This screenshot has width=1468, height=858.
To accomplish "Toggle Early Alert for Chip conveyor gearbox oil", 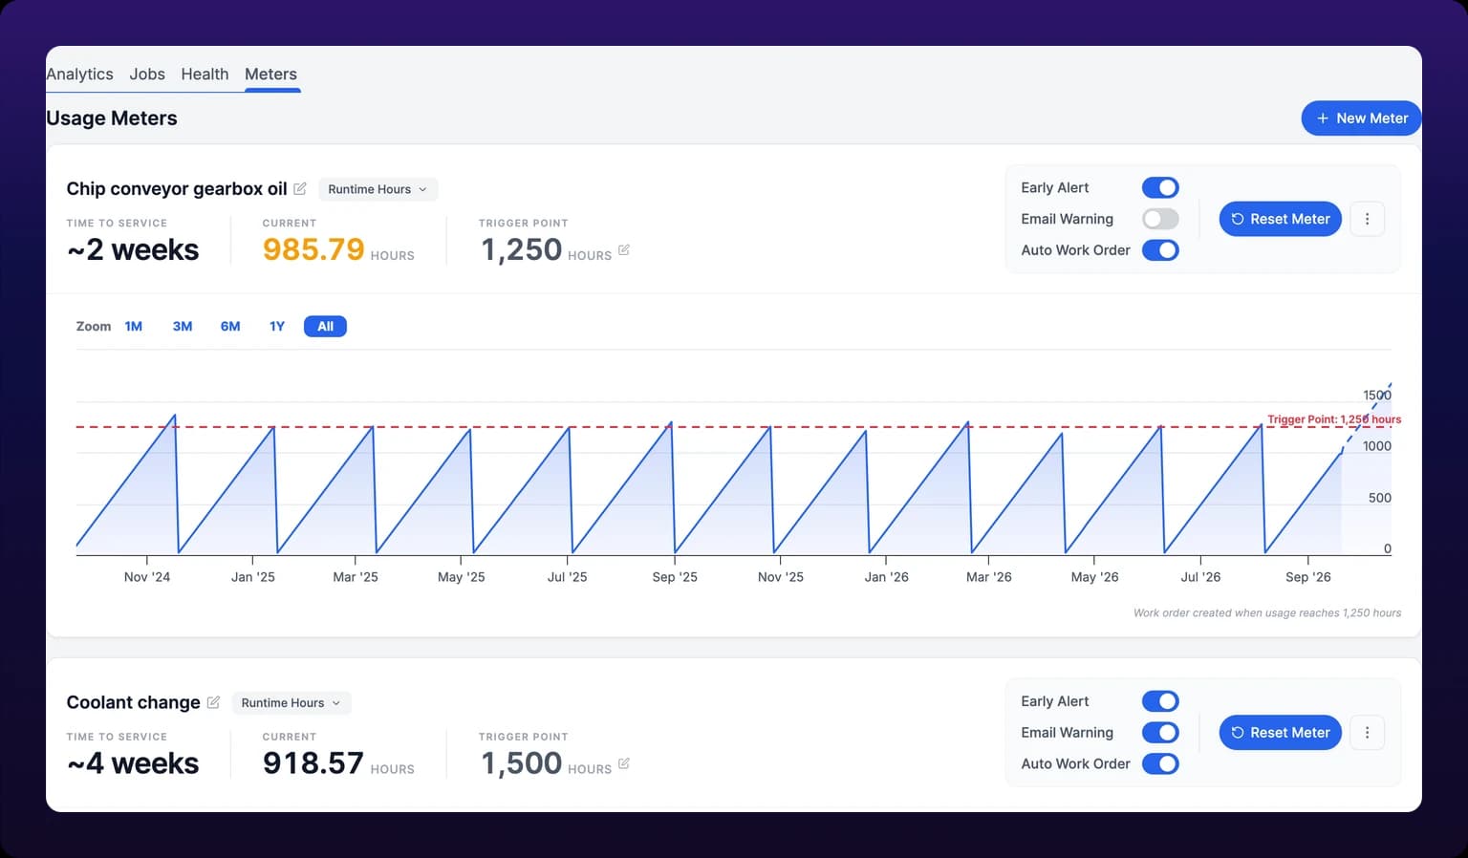I will click(1160, 188).
